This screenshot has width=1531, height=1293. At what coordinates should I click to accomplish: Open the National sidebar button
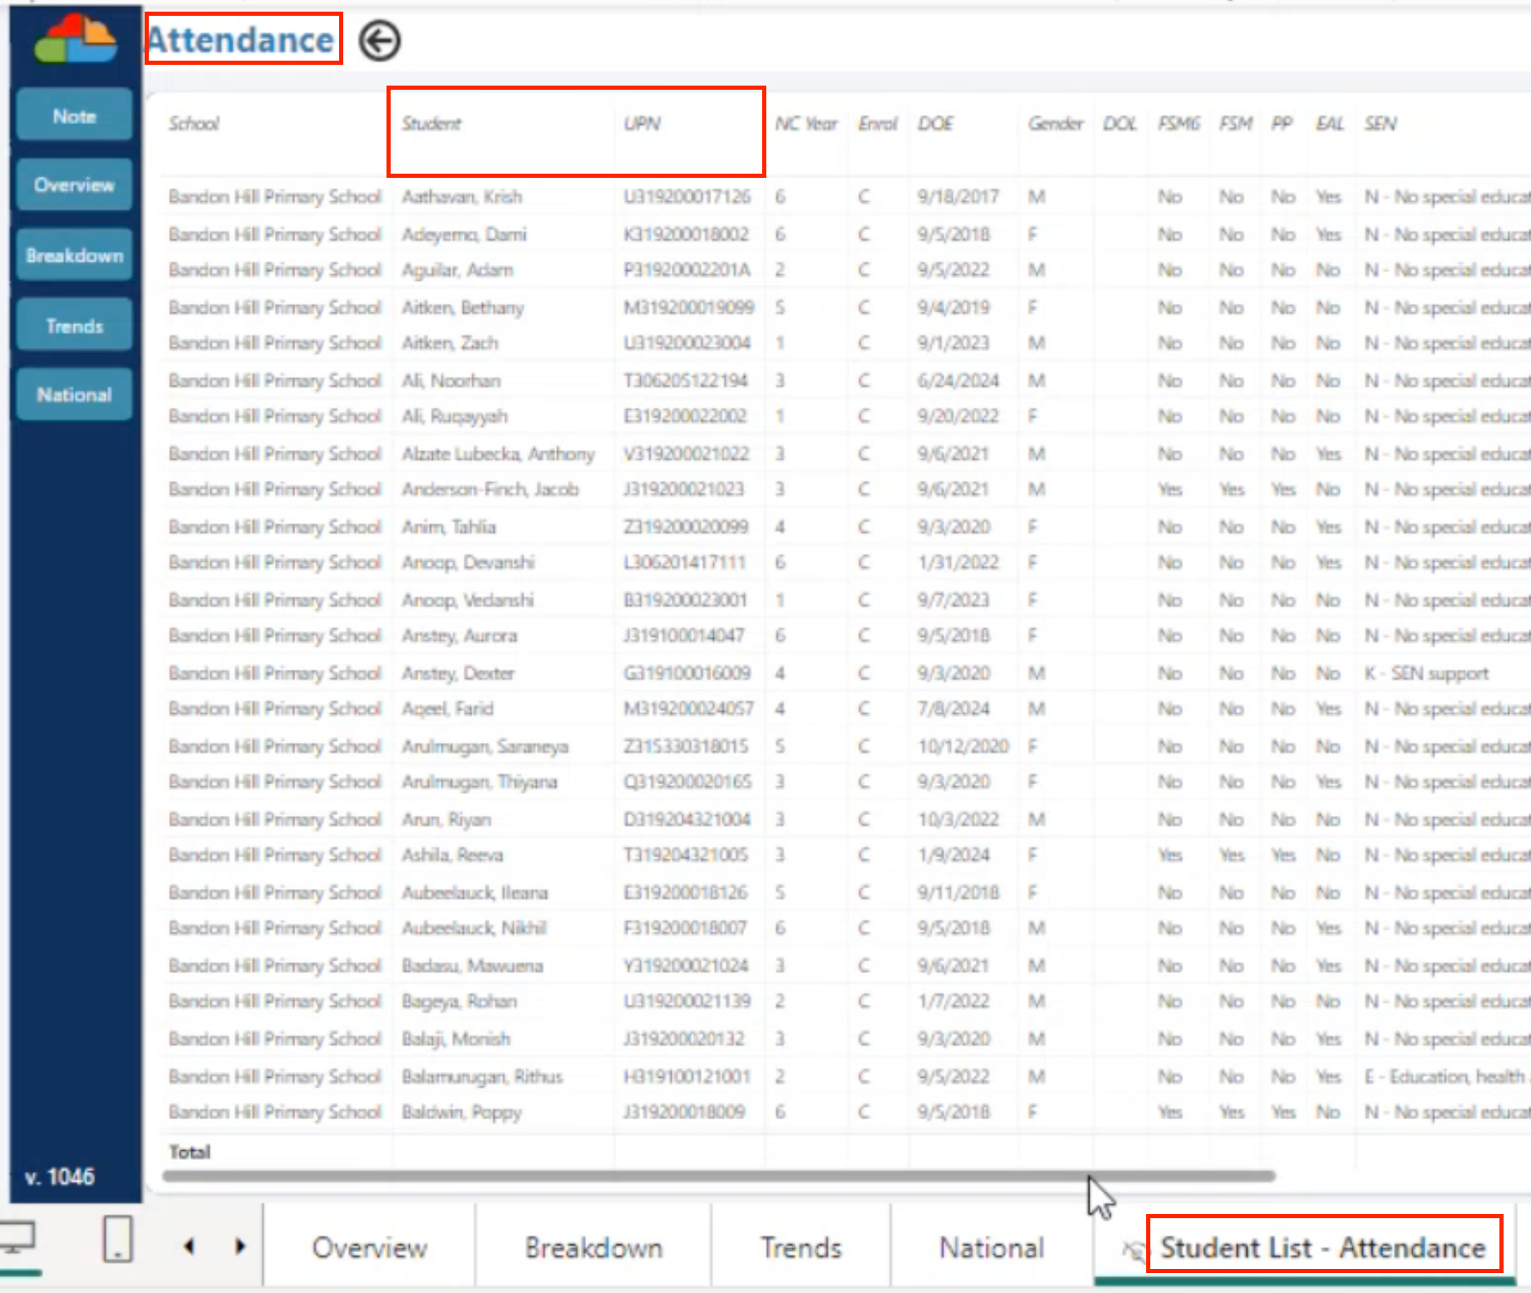coord(74,395)
